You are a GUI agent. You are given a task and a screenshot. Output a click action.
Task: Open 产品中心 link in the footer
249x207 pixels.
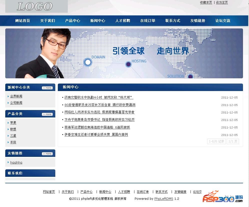tap(86, 192)
